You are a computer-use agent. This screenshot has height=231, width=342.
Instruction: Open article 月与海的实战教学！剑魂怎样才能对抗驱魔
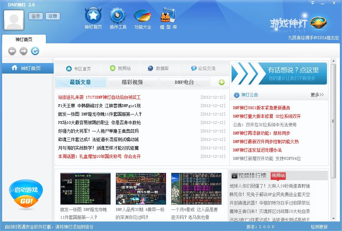pos(98,148)
